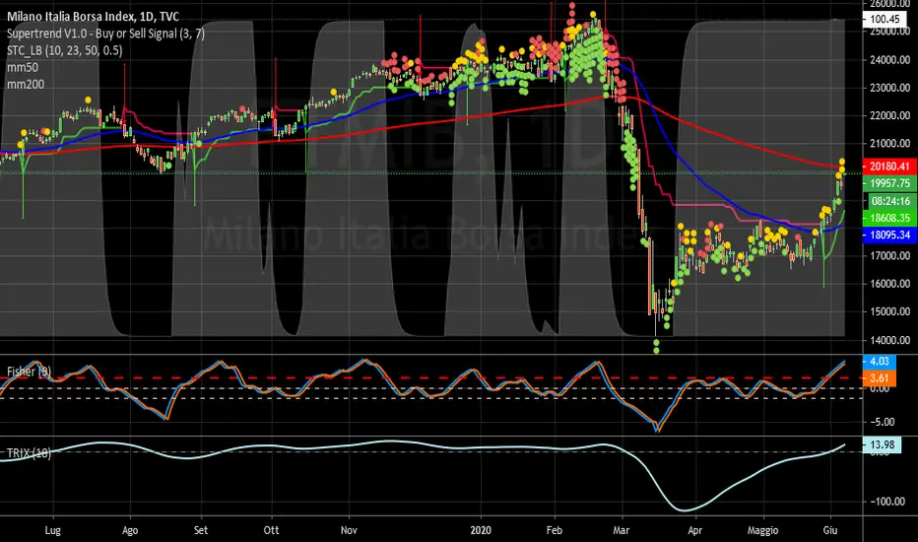Click the Set time axis label
This screenshot has height=542, width=918.
pyautogui.click(x=201, y=530)
